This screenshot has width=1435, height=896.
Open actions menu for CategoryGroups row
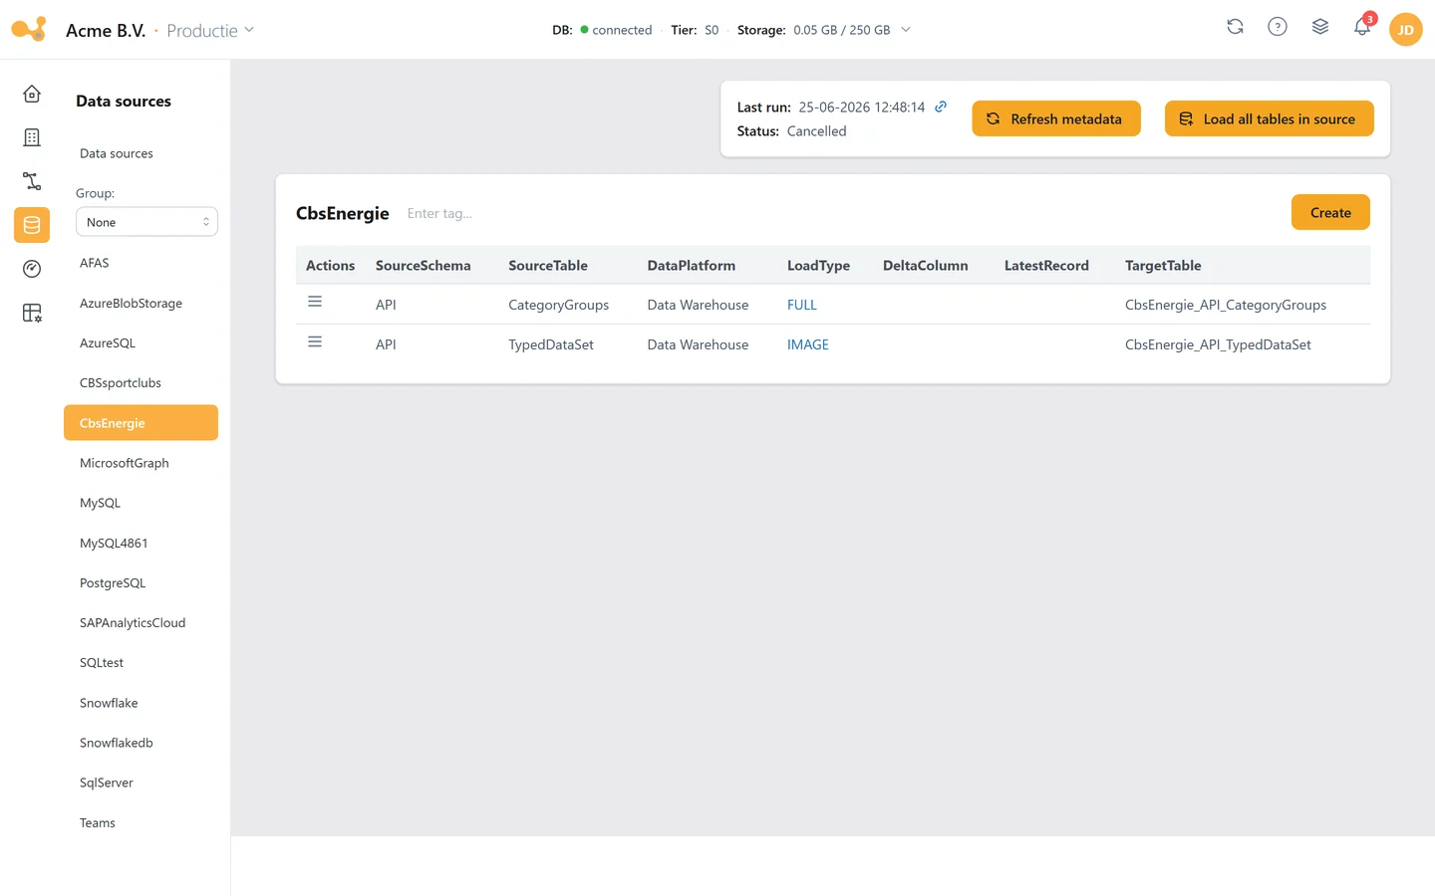315,302
